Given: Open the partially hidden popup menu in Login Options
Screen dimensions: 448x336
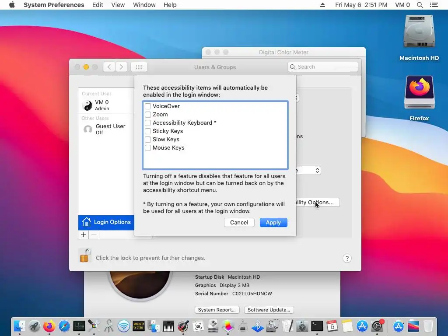Looking at the screenshot, I should (x=308, y=171).
